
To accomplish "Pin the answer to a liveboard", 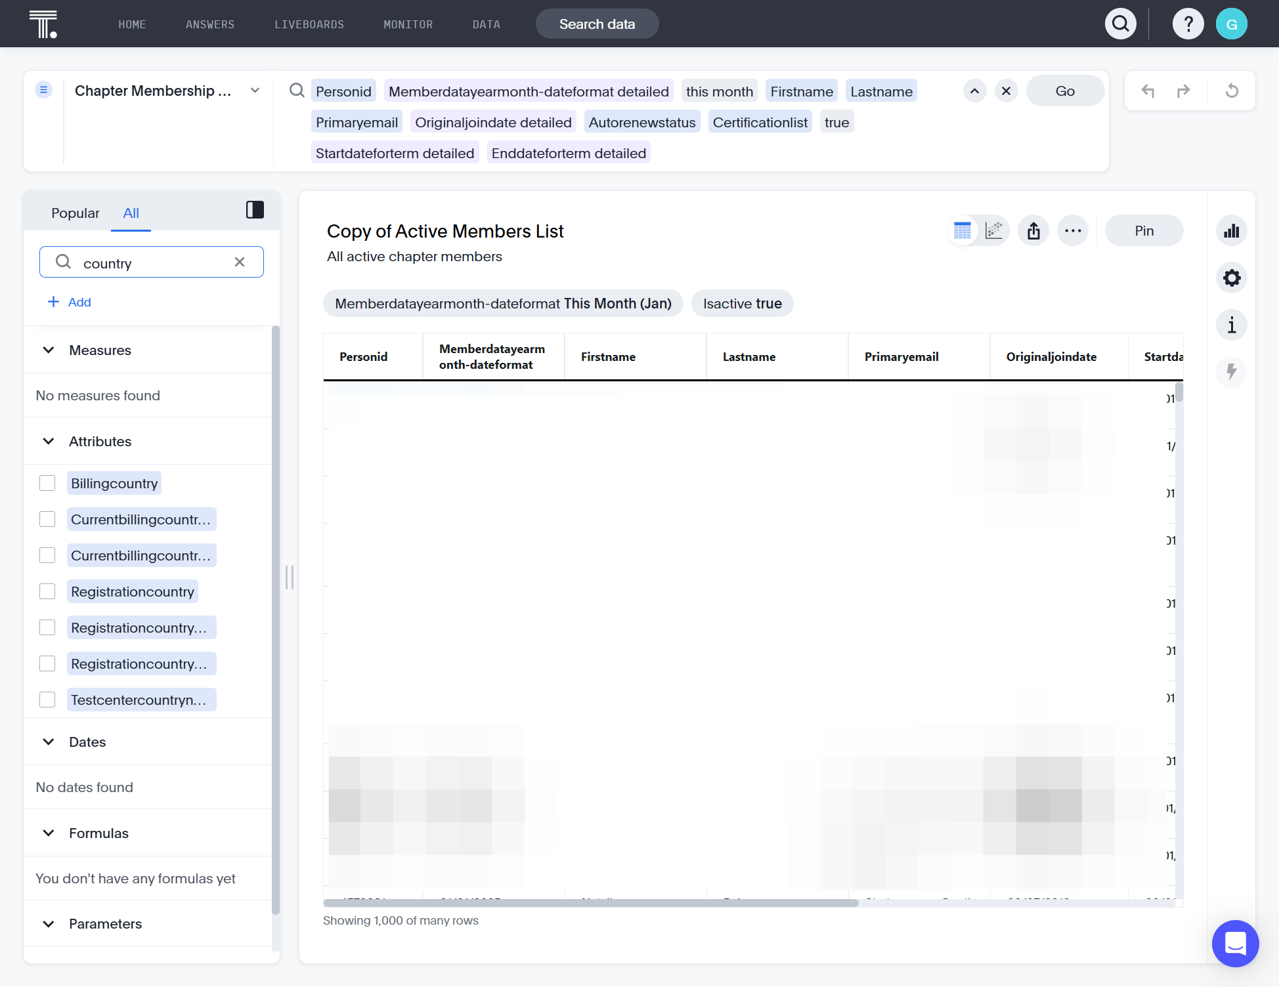I will 1144,230.
